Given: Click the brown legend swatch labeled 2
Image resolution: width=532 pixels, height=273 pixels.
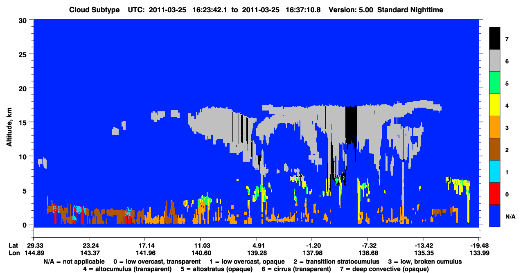Looking at the screenshot, I should [495, 149].
